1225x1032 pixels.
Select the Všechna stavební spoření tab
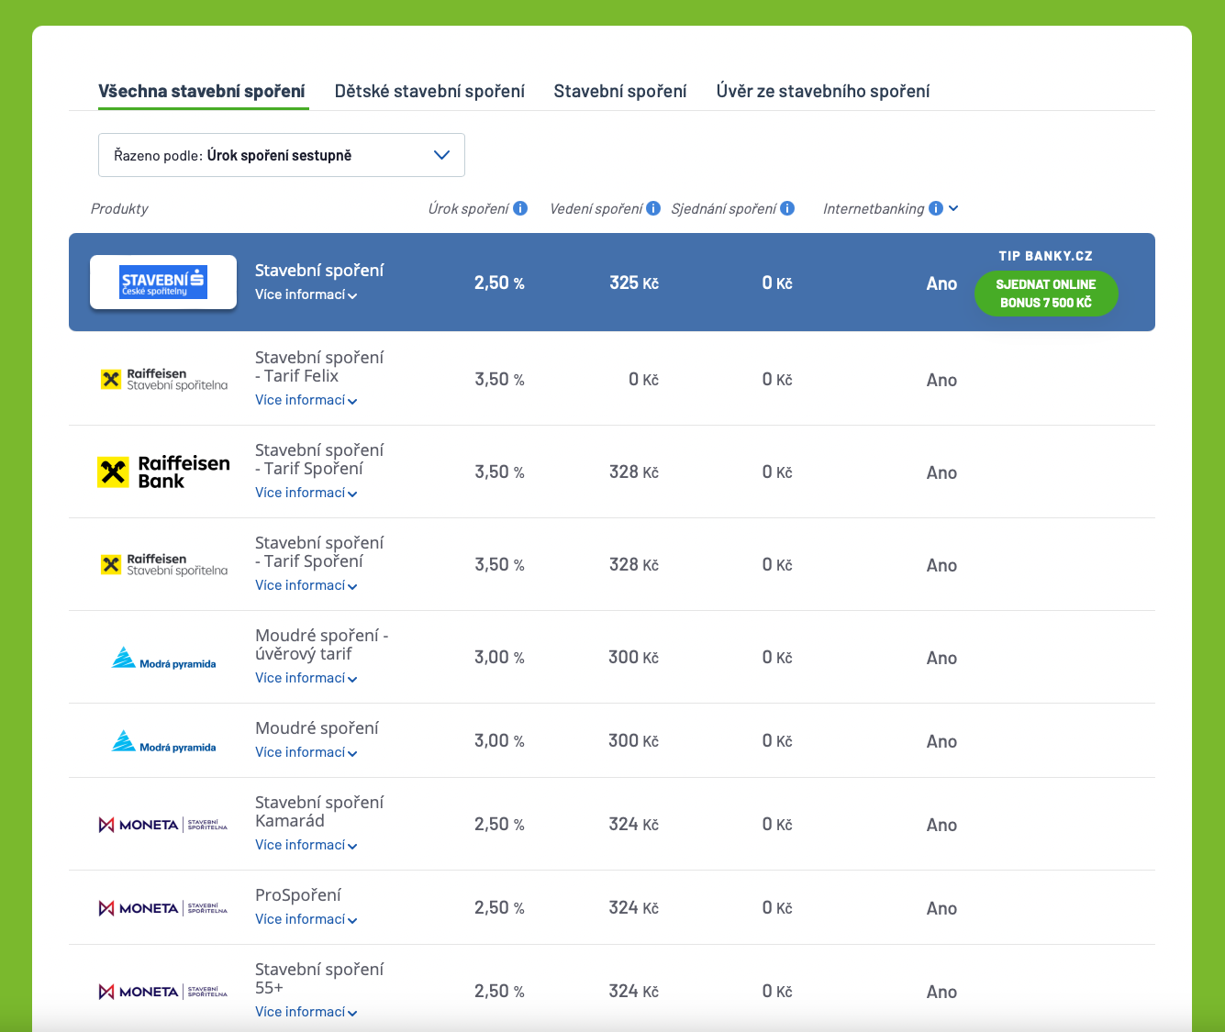coord(202,91)
